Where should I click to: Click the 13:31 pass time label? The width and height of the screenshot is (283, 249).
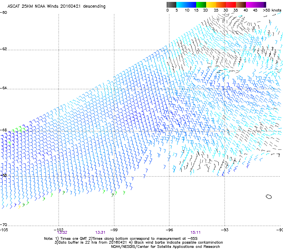tap(100, 233)
